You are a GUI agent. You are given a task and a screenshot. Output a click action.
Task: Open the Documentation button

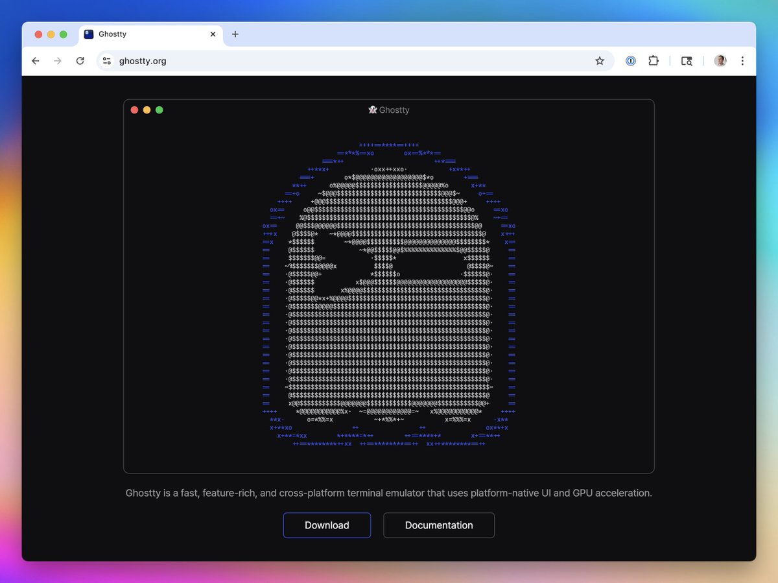click(x=439, y=525)
